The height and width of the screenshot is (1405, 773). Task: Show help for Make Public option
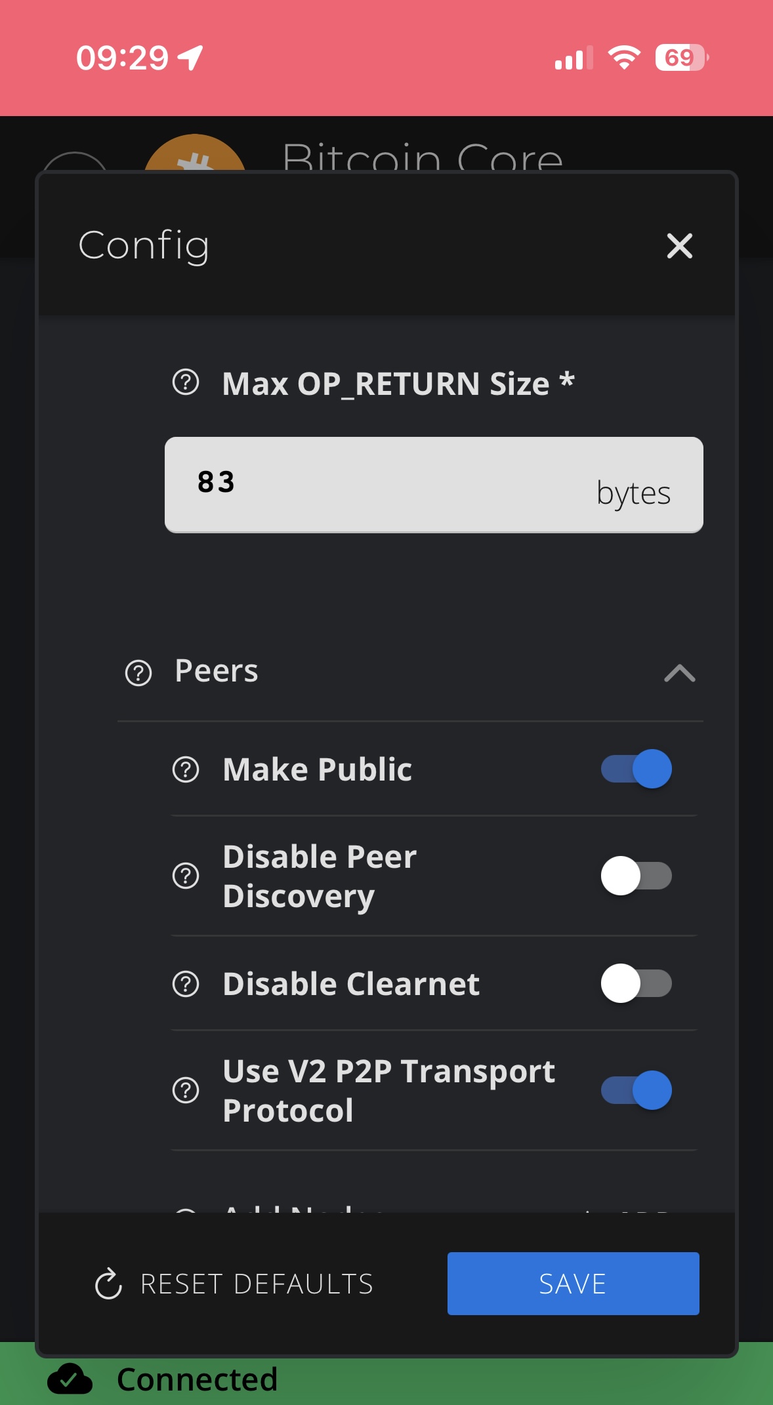[186, 769]
